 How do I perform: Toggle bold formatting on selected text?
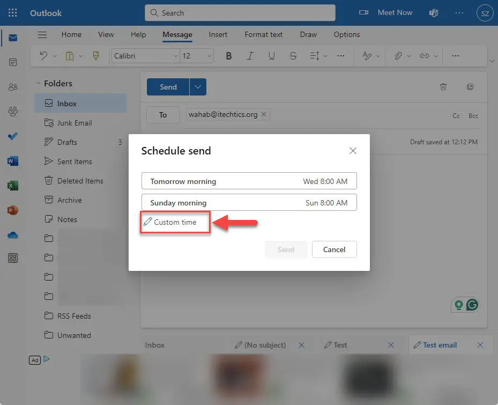click(x=229, y=55)
